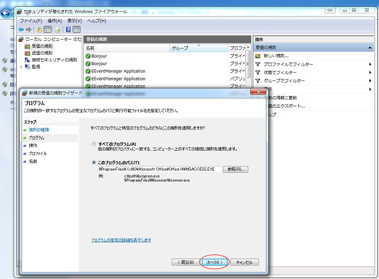Open the グループでフィルター submenu arrow
The height and width of the screenshot is (279, 379).
pyautogui.click(x=370, y=81)
